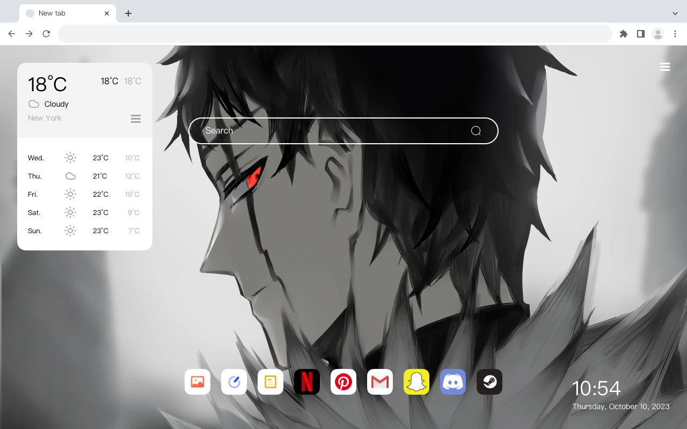Open the Snapchat shortcut
Screen dimensions: 687x429
[416, 382]
